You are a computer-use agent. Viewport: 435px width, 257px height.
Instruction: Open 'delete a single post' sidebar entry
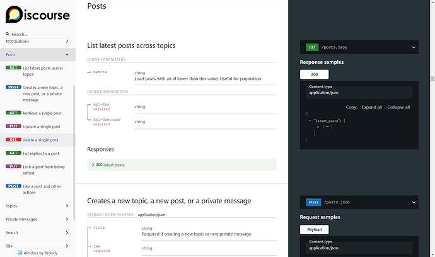[x=37, y=140]
